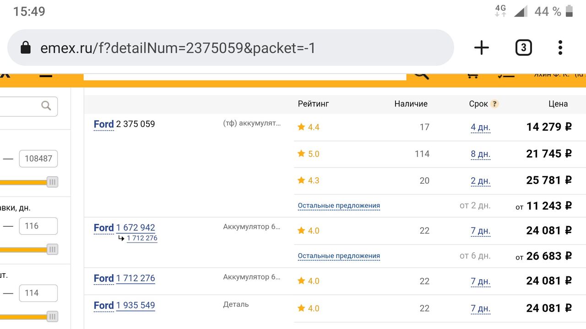
Task: Select the price 21 745 ₽
Action: coord(549,154)
